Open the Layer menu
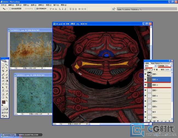178x138 pixels. tap(26, 5)
